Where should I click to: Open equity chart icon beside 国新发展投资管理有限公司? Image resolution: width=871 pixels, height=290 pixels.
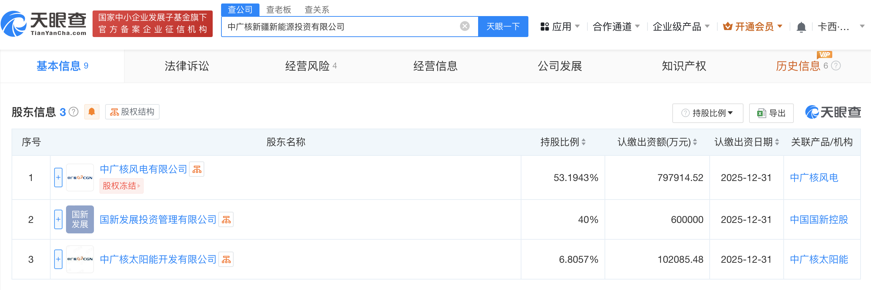tap(226, 220)
